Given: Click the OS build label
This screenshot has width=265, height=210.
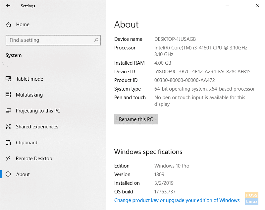Looking at the screenshot, I should pos(124,191).
